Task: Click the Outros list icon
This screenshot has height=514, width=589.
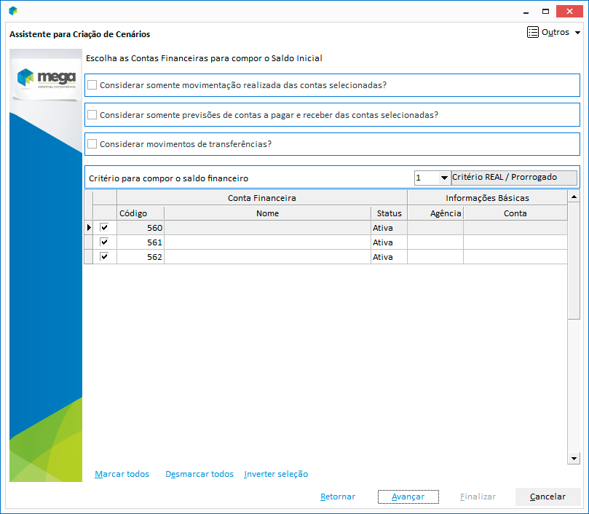Action: [533, 33]
